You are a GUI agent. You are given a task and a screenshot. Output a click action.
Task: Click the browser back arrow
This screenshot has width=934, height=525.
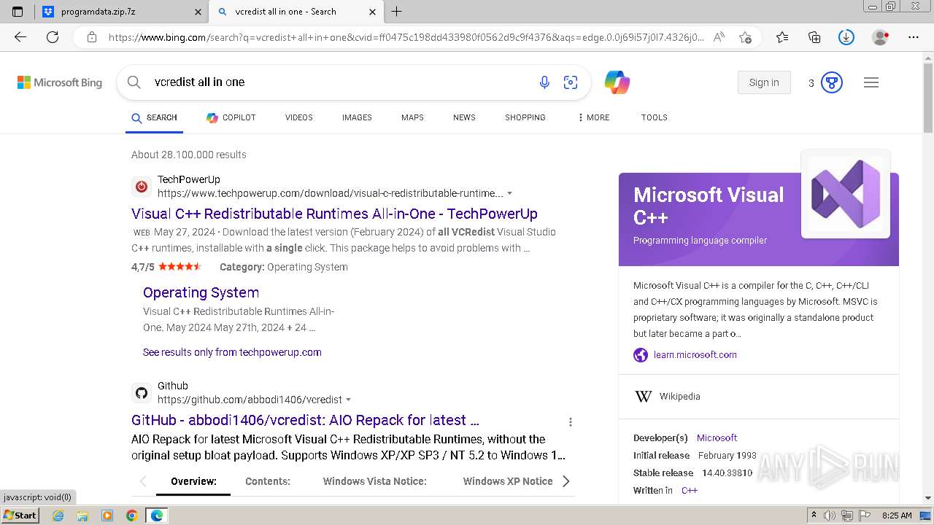coord(20,37)
